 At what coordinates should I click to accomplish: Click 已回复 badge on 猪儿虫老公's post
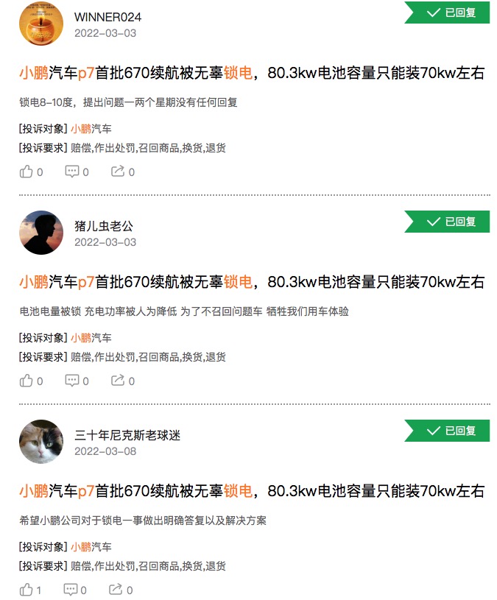pos(447,222)
